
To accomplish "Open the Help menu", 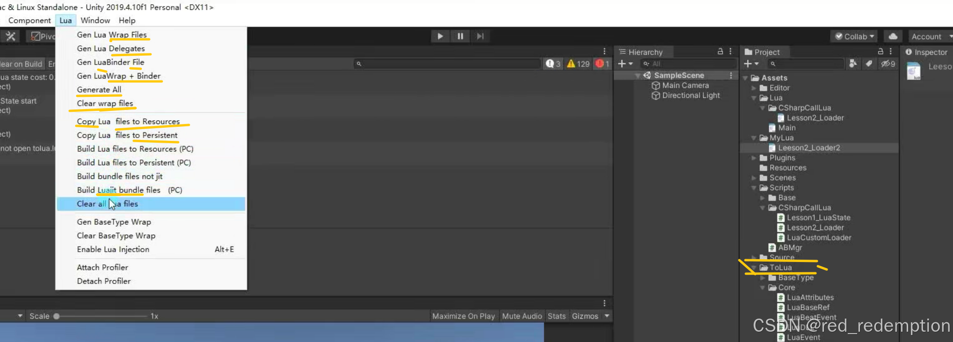I will click(x=127, y=21).
